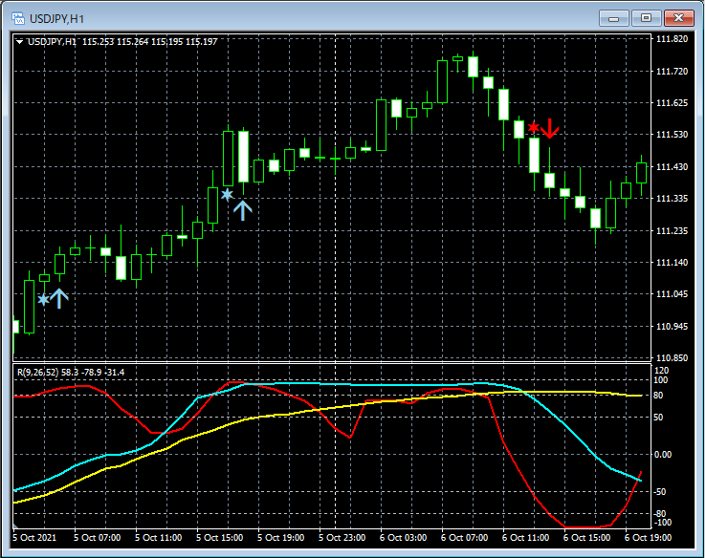Click the OHLC values in chart header

click(x=149, y=42)
